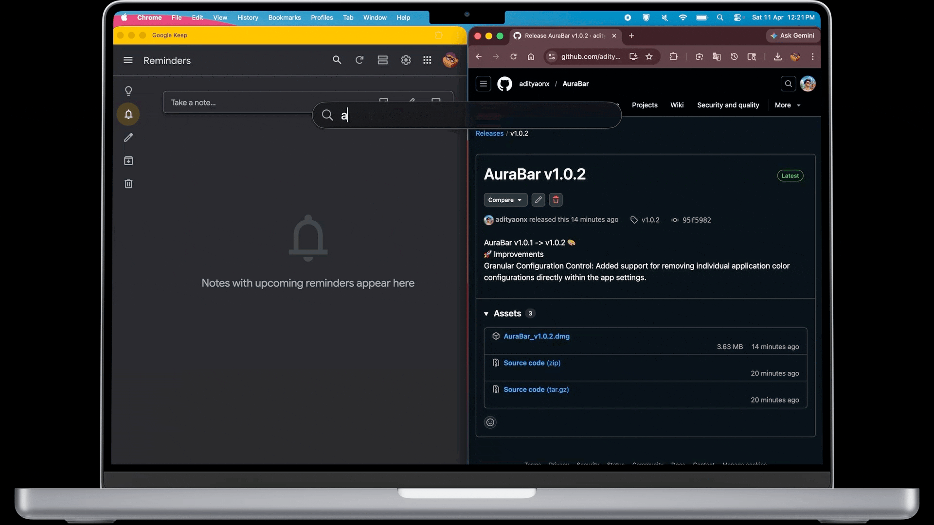Image resolution: width=934 pixels, height=525 pixels.
Task: Open the Google account avatar in Keep
Action: point(450,60)
